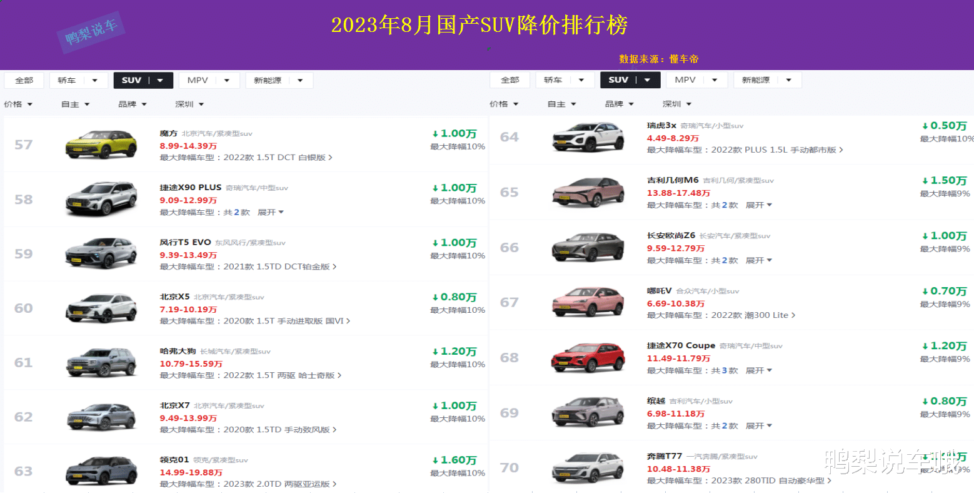The height and width of the screenshot is (493, 974).
Task: Open the MPV dropdown arrow in the right list
Action: coord(715,80)
